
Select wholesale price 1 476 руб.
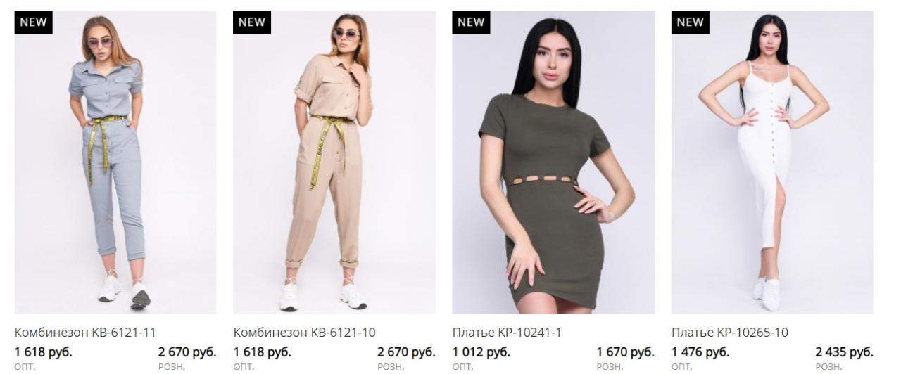(x=700, y=352)
